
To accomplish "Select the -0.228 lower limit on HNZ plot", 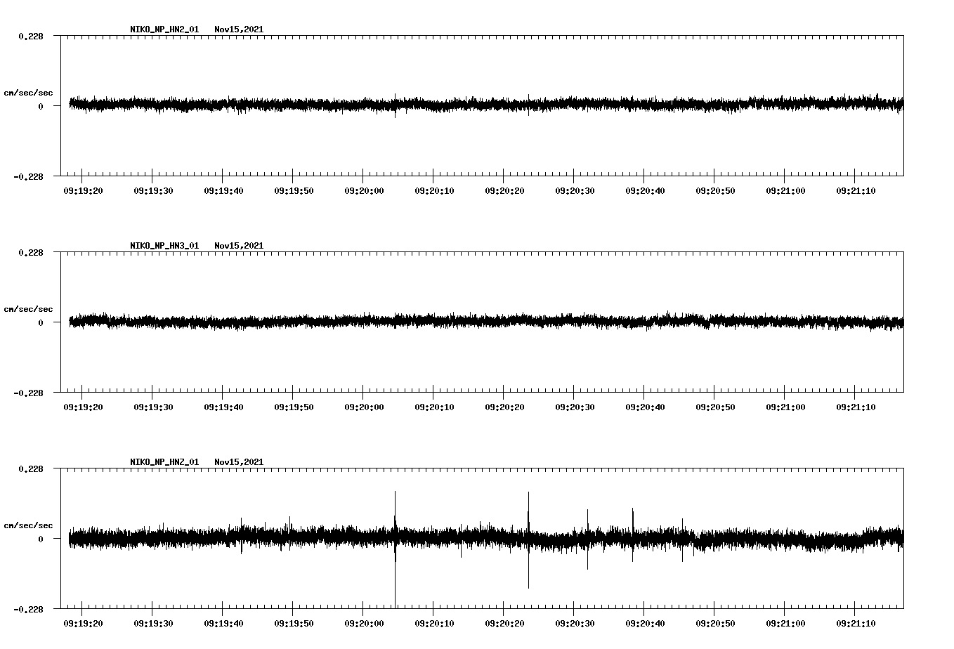I will 28,610.
